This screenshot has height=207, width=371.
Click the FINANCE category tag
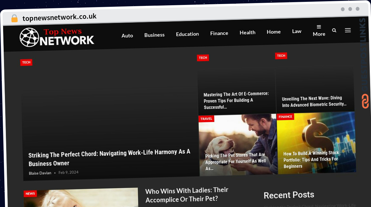click(x=285, y=117)
